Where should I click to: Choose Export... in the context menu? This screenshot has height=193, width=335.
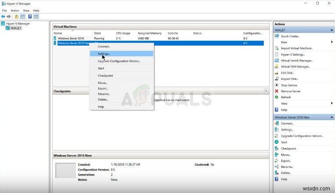tap(122, 89)
